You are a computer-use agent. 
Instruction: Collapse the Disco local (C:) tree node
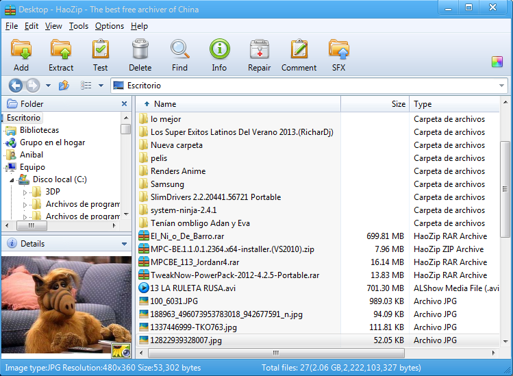pos(12,179)
